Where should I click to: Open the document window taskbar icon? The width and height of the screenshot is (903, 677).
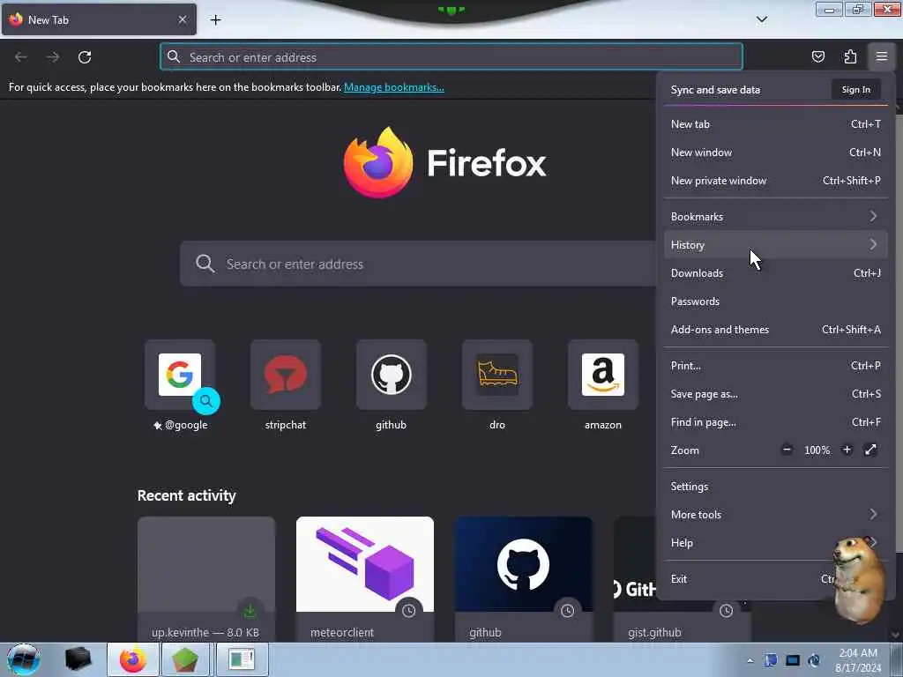pos(242,659)
